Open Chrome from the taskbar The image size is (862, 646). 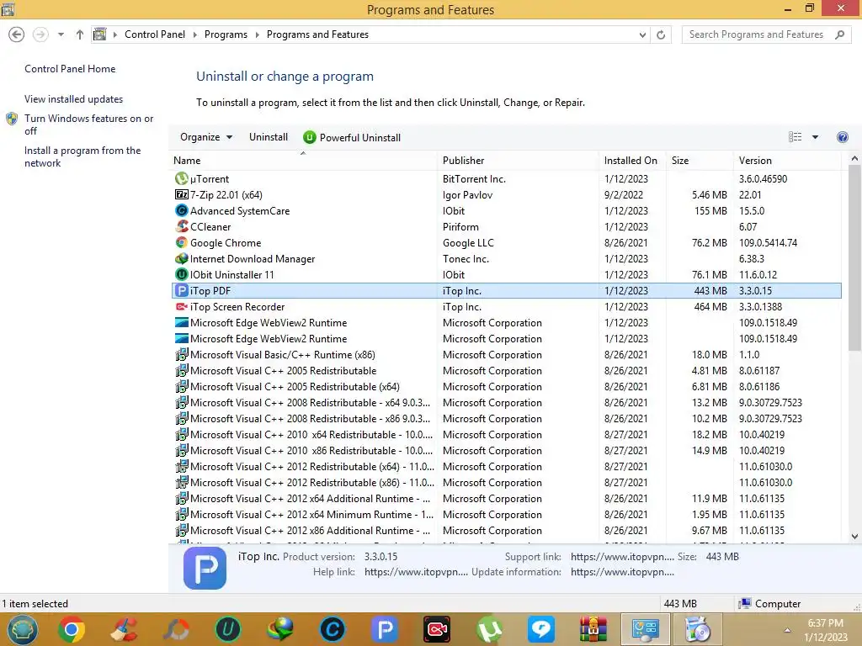click(x=71, y=629)
